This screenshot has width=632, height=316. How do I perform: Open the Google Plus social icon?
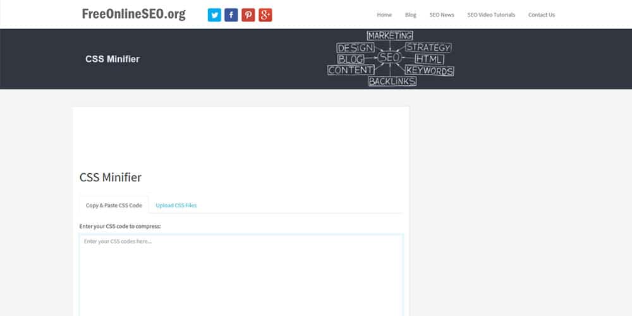point(265,15)
